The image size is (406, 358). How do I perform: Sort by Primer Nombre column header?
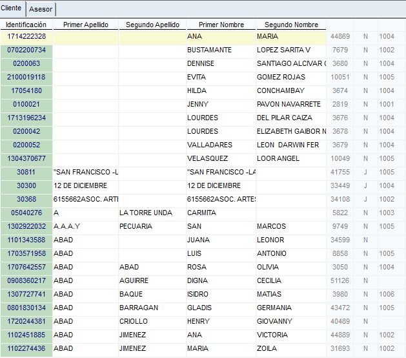coord(221,25)
